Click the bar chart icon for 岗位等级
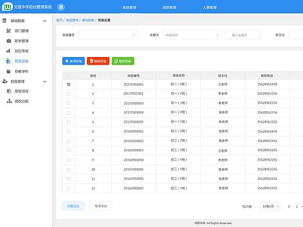The image size is (303, 227). click(8, 51)
